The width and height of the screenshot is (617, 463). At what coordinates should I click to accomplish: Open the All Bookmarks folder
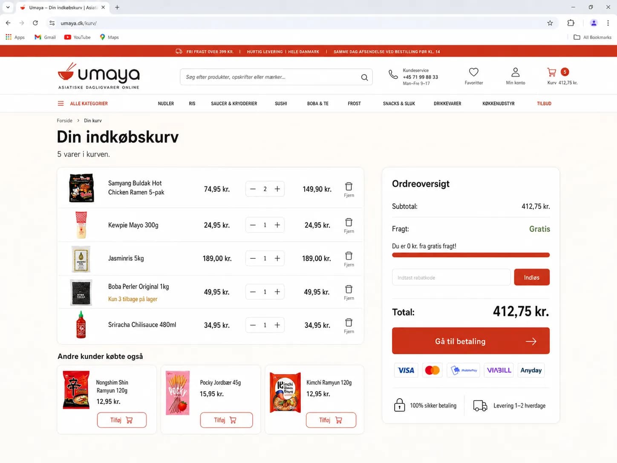(x=592, y=37)
